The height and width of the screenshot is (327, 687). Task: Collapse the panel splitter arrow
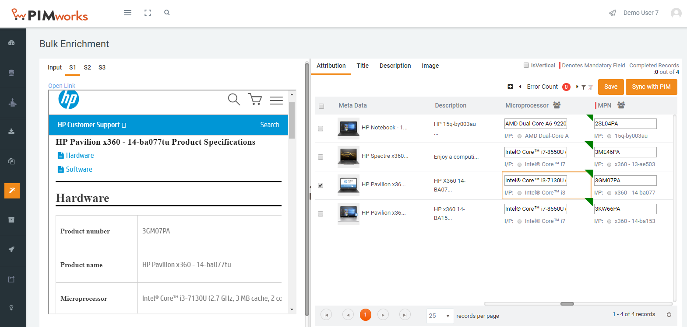click(310, 186)
